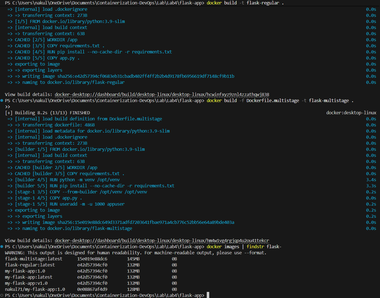The width and height of the screenshot is (380, 298).
Task: Open build details link ending in hm4w1vg4rgjqp4u2ou41tekcr
Action: 162,241
